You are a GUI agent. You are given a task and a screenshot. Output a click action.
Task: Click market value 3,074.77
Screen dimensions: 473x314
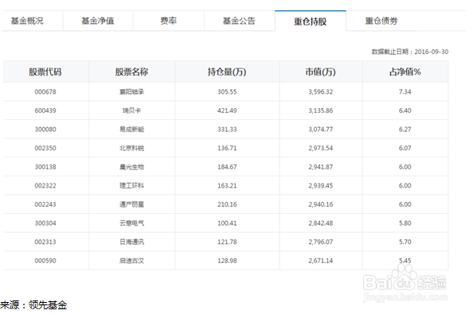click(x=321, y=129)
